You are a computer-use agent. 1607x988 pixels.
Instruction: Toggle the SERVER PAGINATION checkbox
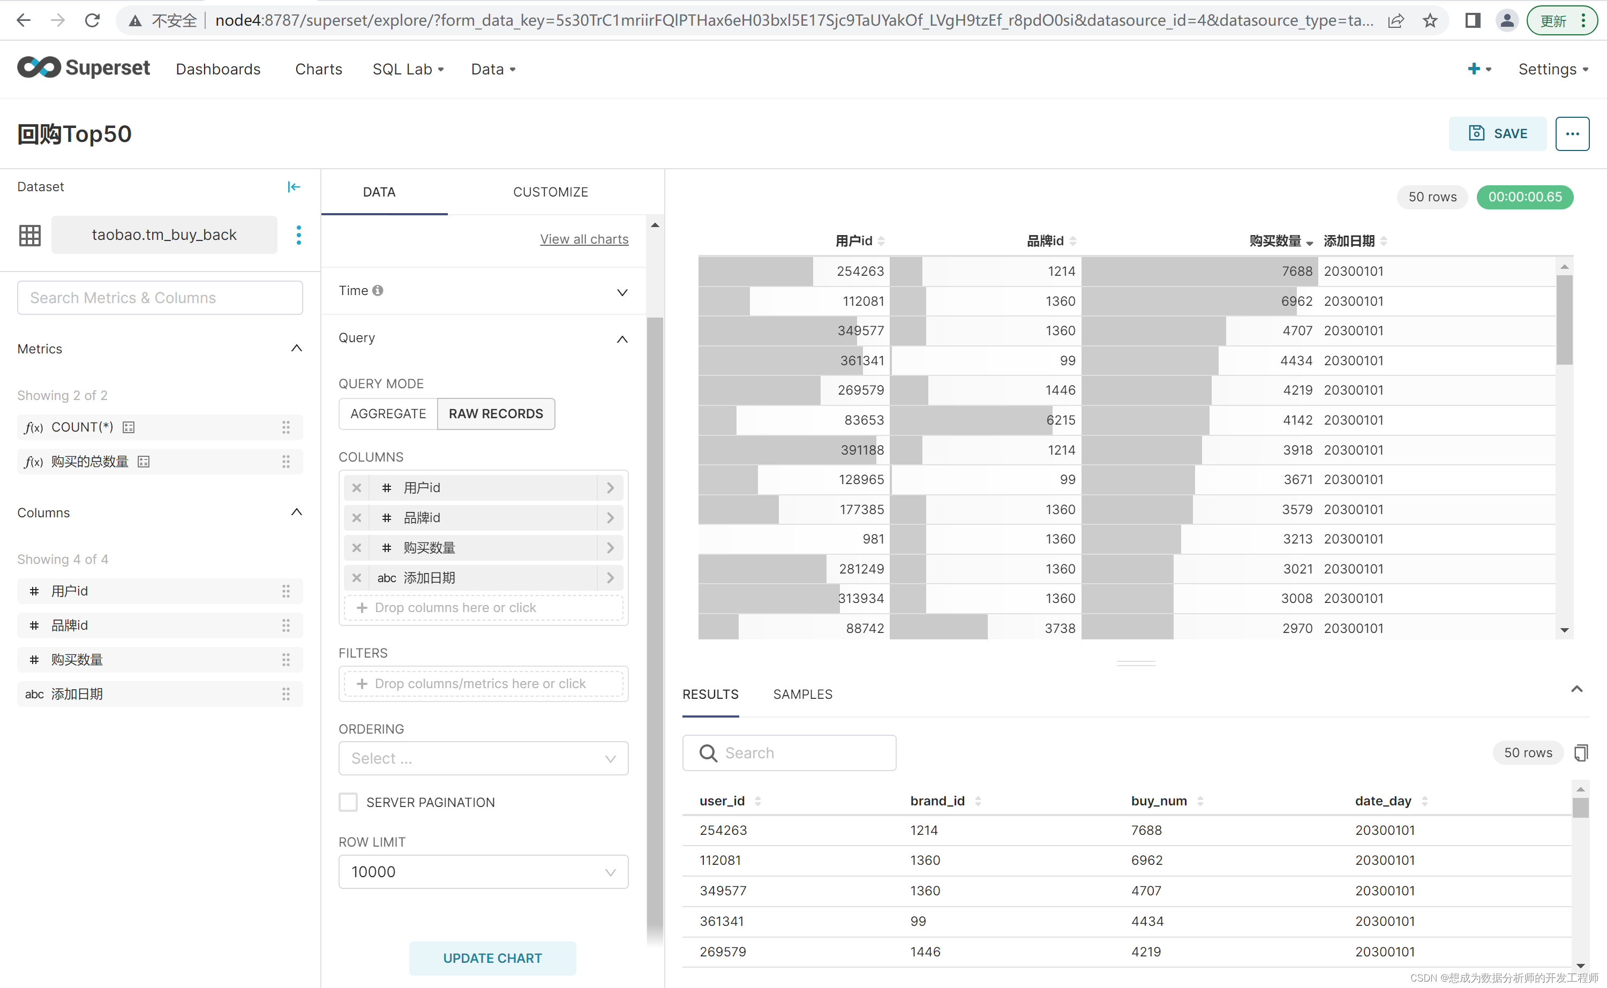(349, 802)
